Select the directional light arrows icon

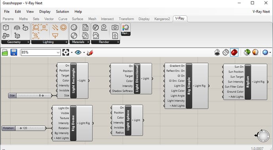55,27
